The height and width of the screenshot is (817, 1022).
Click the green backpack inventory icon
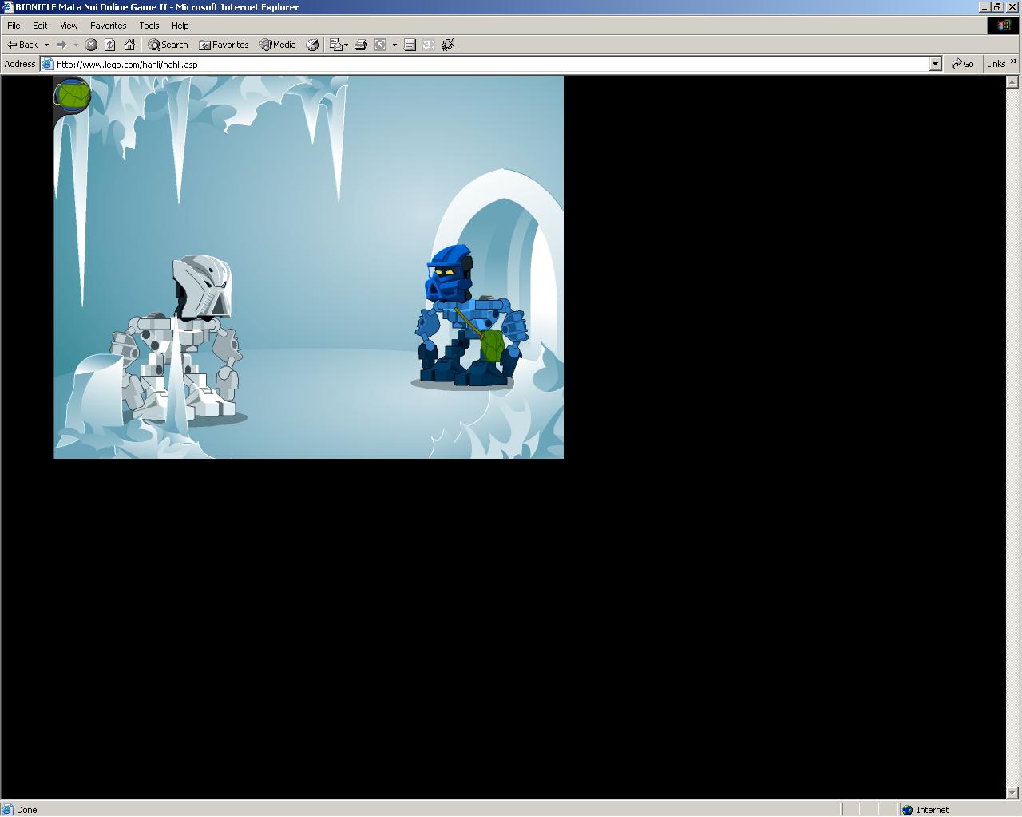point(73,96)
